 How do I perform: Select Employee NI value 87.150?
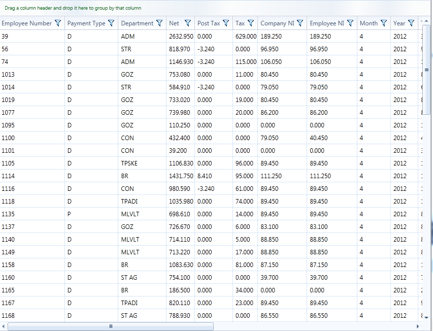(x=332, y=264)
